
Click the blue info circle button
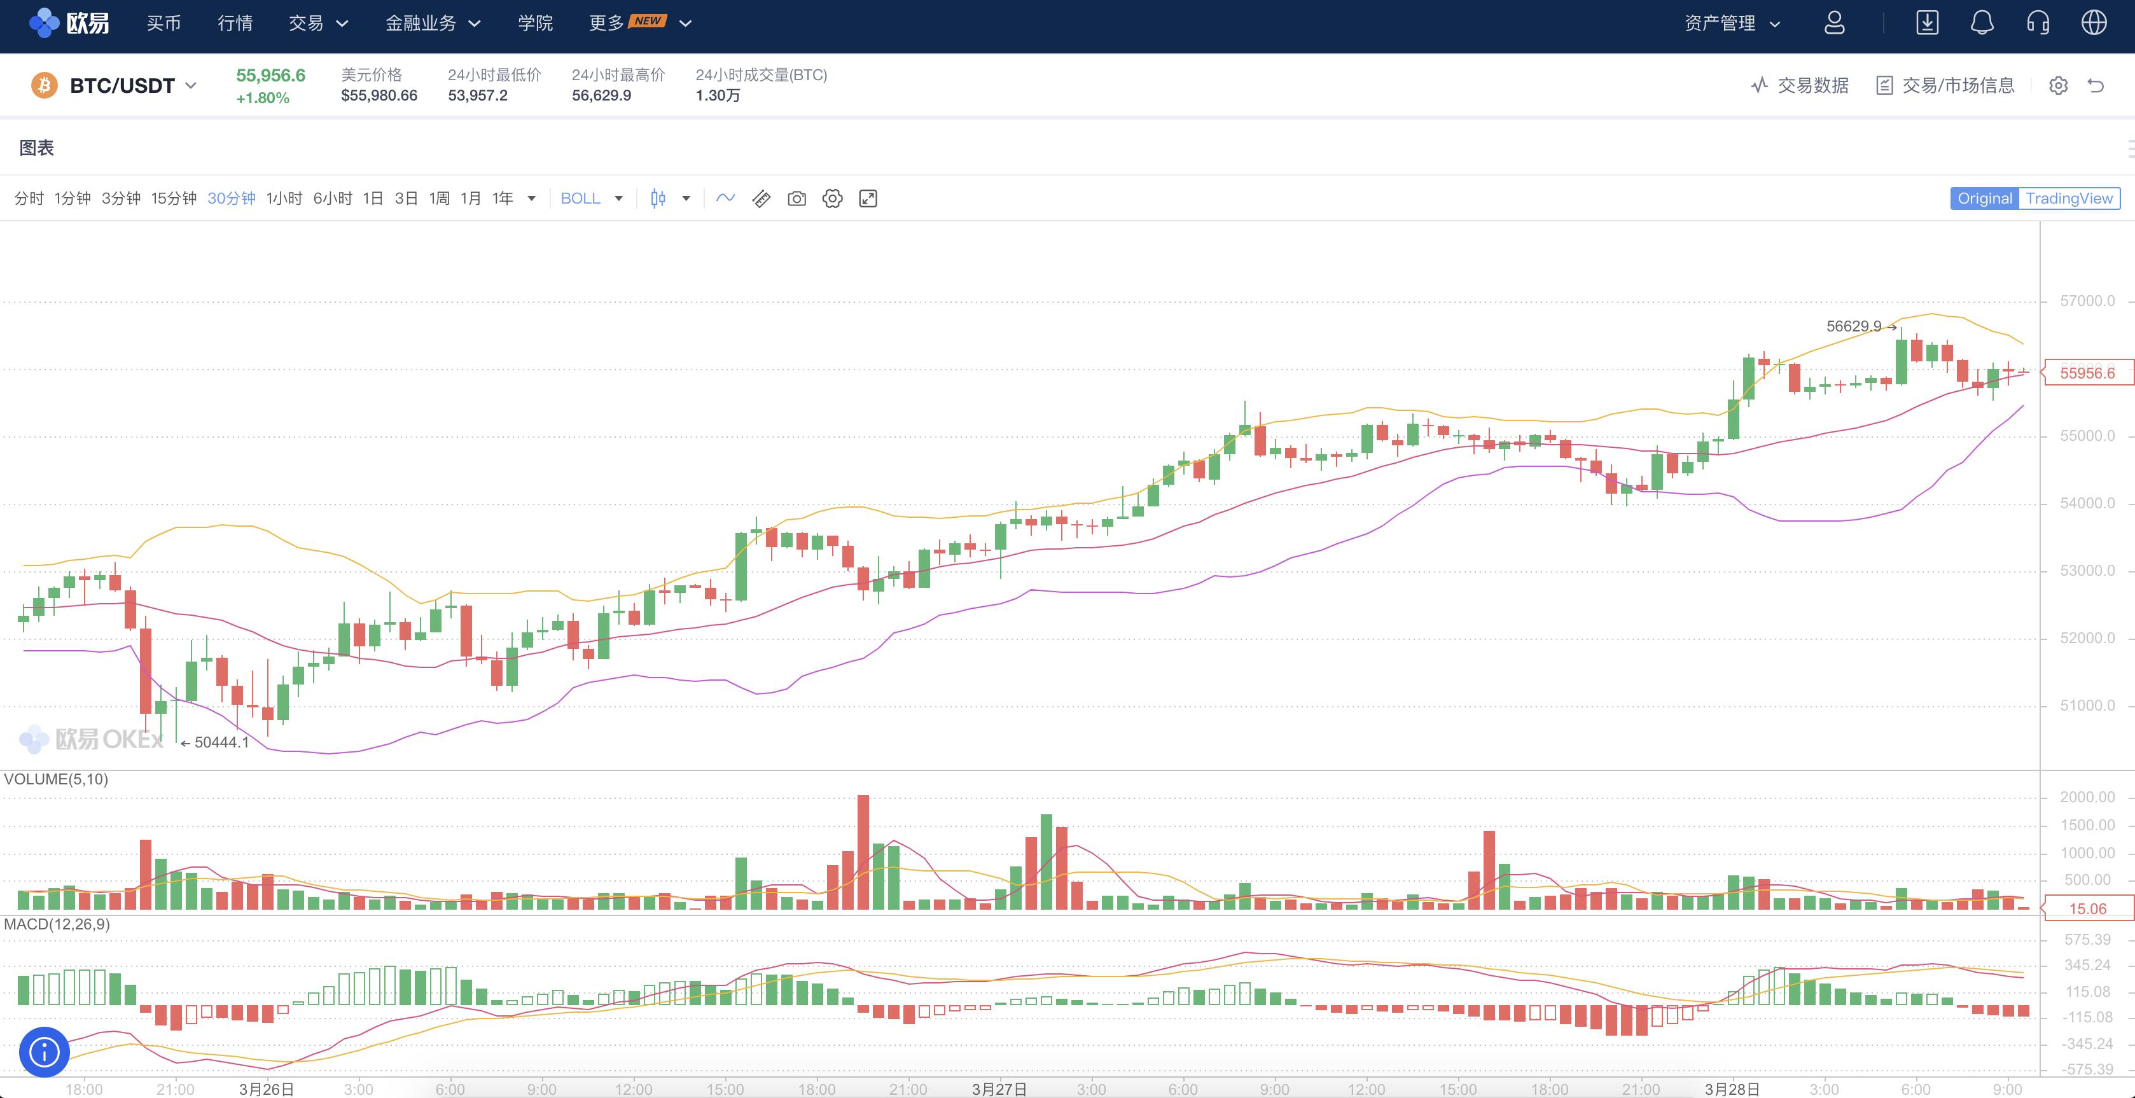tap(44, 1052)
